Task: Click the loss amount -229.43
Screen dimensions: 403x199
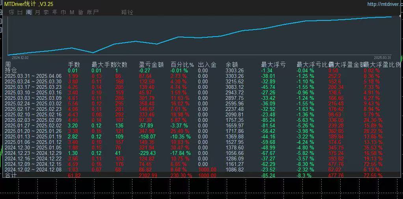Action: click(147, 153)
